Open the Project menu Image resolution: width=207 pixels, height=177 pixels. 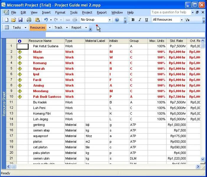[87, 12]
